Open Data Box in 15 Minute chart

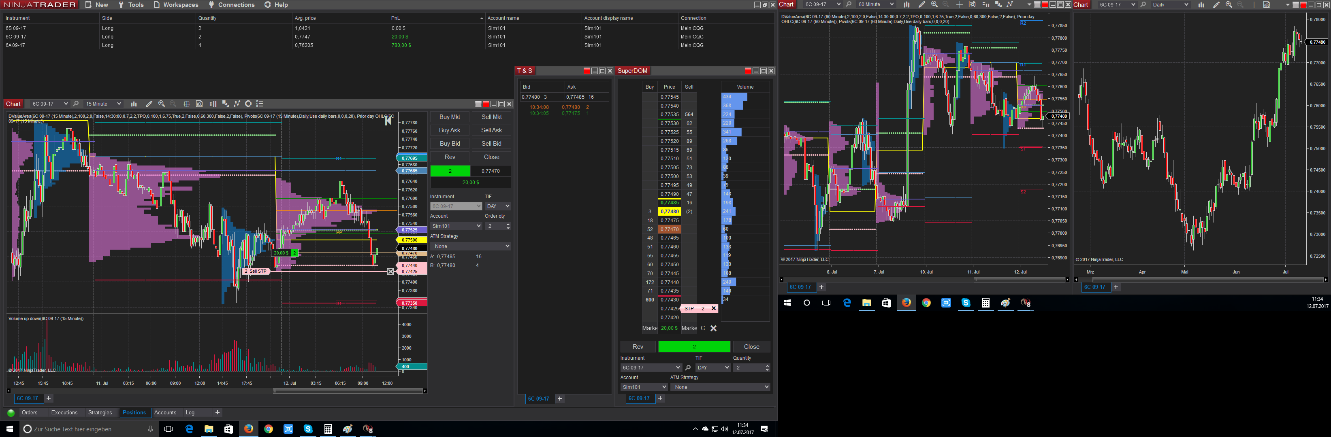199,104
